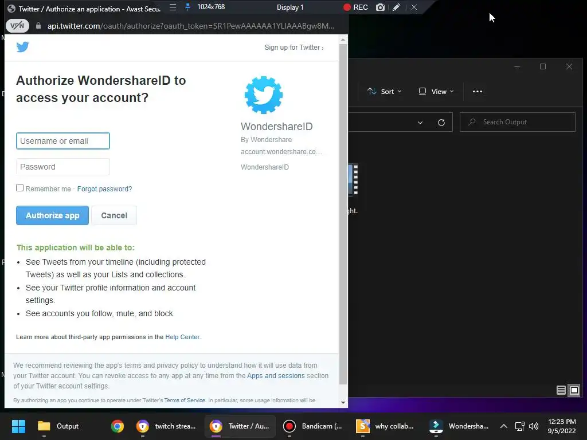Open the Output folder on taskbar
Screen dimensions: 587x440
[58, 426]
